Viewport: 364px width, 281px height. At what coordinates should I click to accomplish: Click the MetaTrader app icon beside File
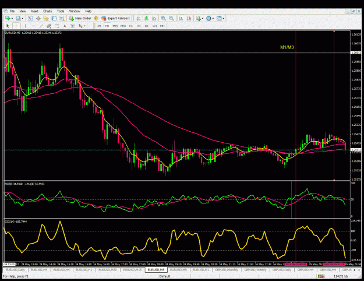(6, 11)
